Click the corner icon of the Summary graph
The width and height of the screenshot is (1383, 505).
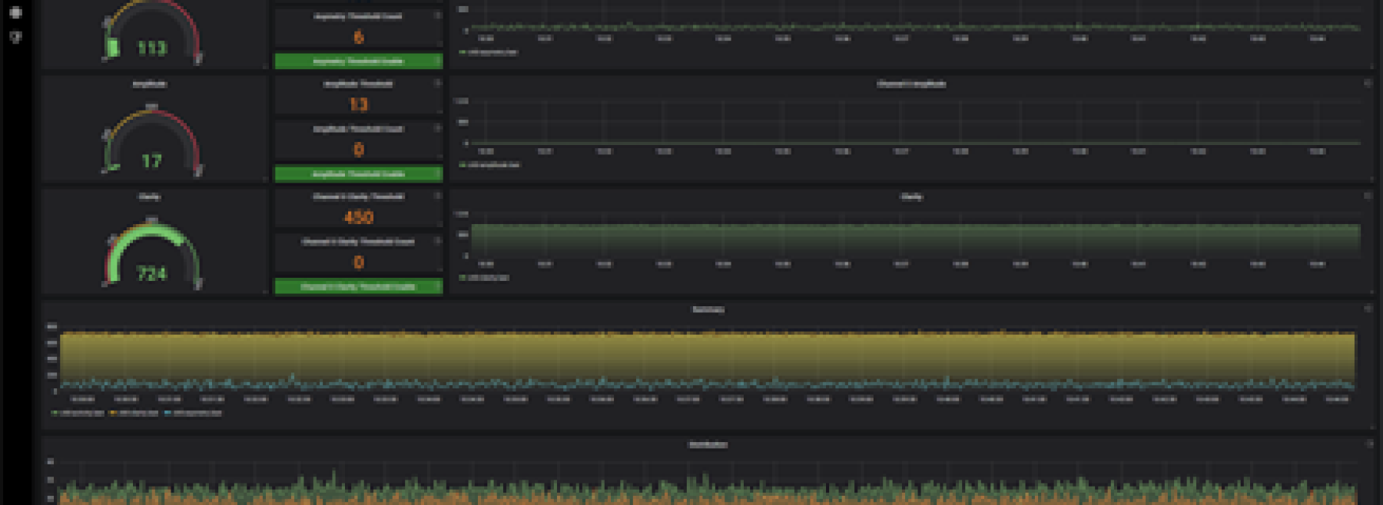click(1368, 309)
